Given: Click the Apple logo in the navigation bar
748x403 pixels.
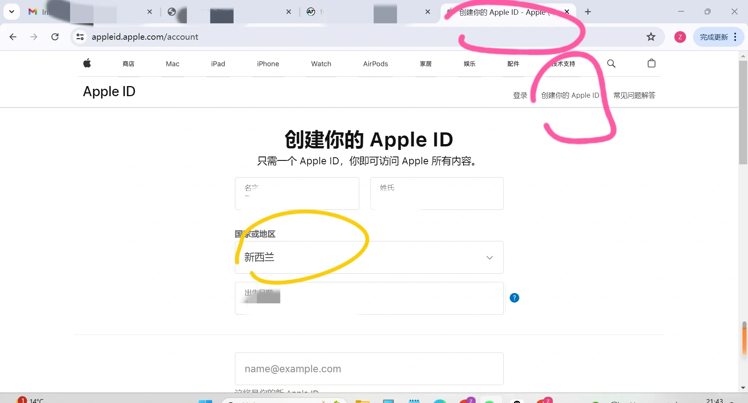Looking at the screenshot, I should coord(87,63).
